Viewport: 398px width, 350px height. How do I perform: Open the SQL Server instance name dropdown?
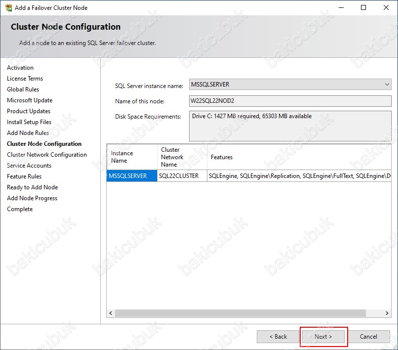point(290,85)
